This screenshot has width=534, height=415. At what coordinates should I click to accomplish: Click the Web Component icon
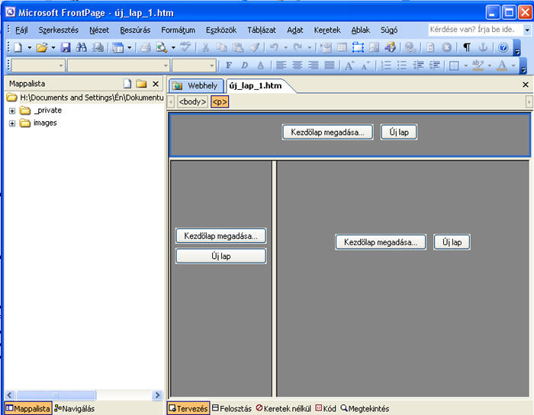(x=326, y=47)
